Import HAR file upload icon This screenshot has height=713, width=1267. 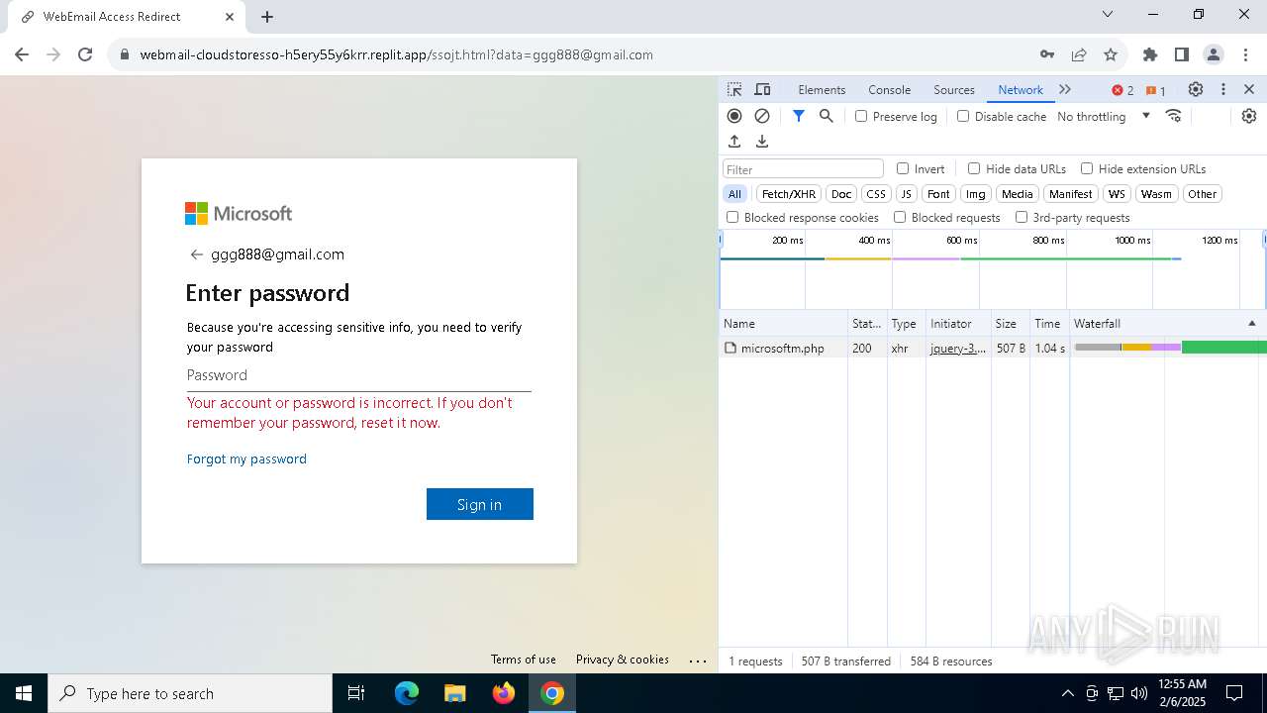point(734,142)
